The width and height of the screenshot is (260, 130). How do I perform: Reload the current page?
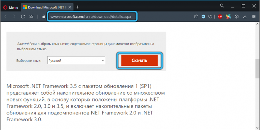pyautogui.click(x=23, y=17)
